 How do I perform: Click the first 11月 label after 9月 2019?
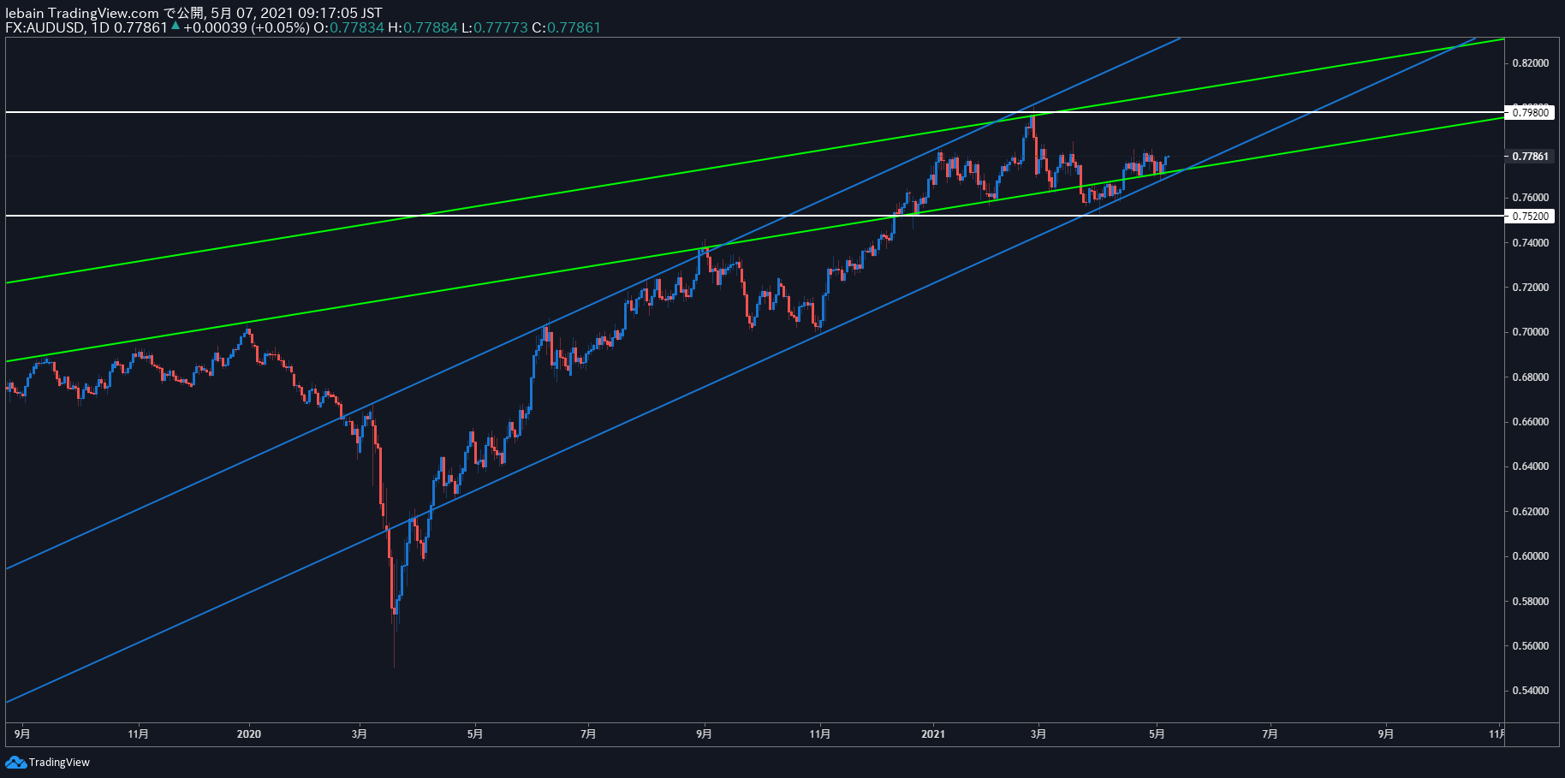[x=138, y=733]
